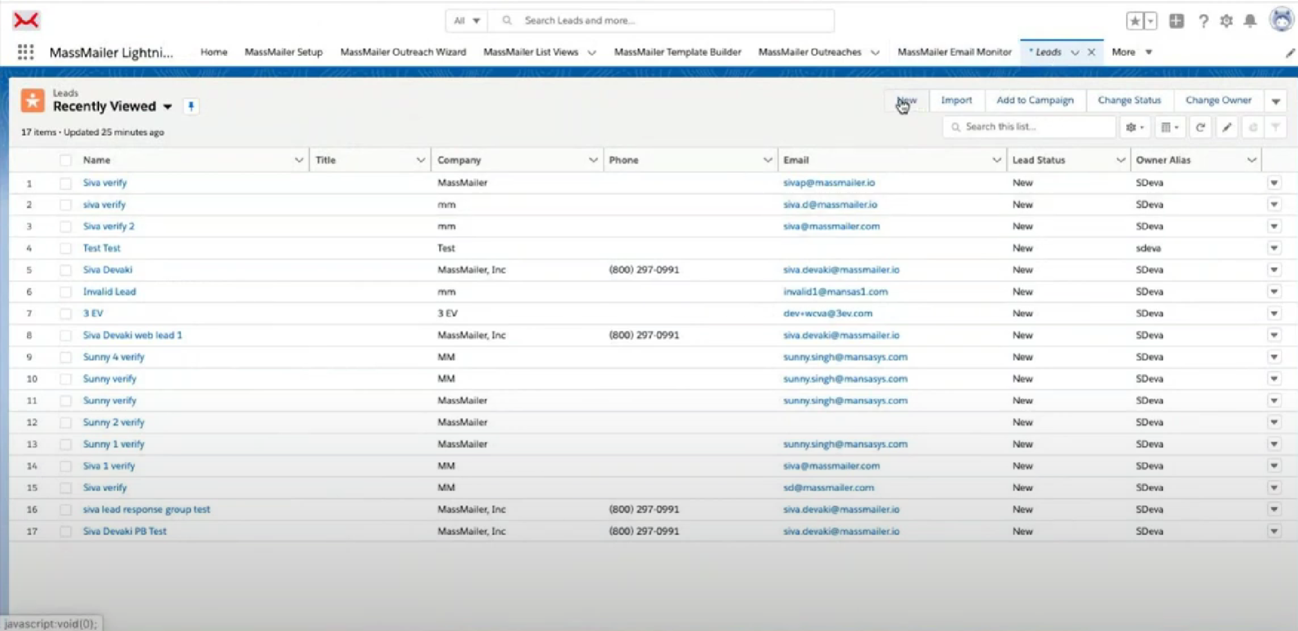
Task: Click the edit list pencil icon
Action: pos(1227,127)
